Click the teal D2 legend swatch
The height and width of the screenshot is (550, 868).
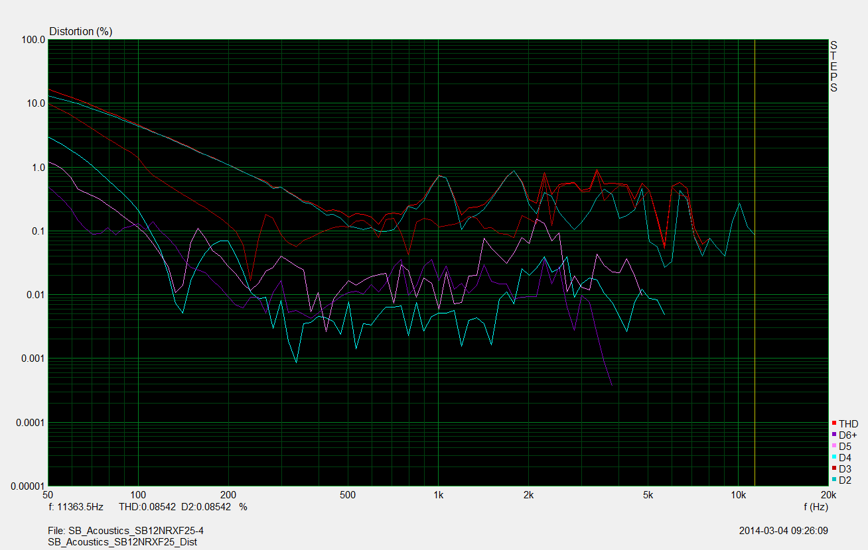[x=834, y=480]
